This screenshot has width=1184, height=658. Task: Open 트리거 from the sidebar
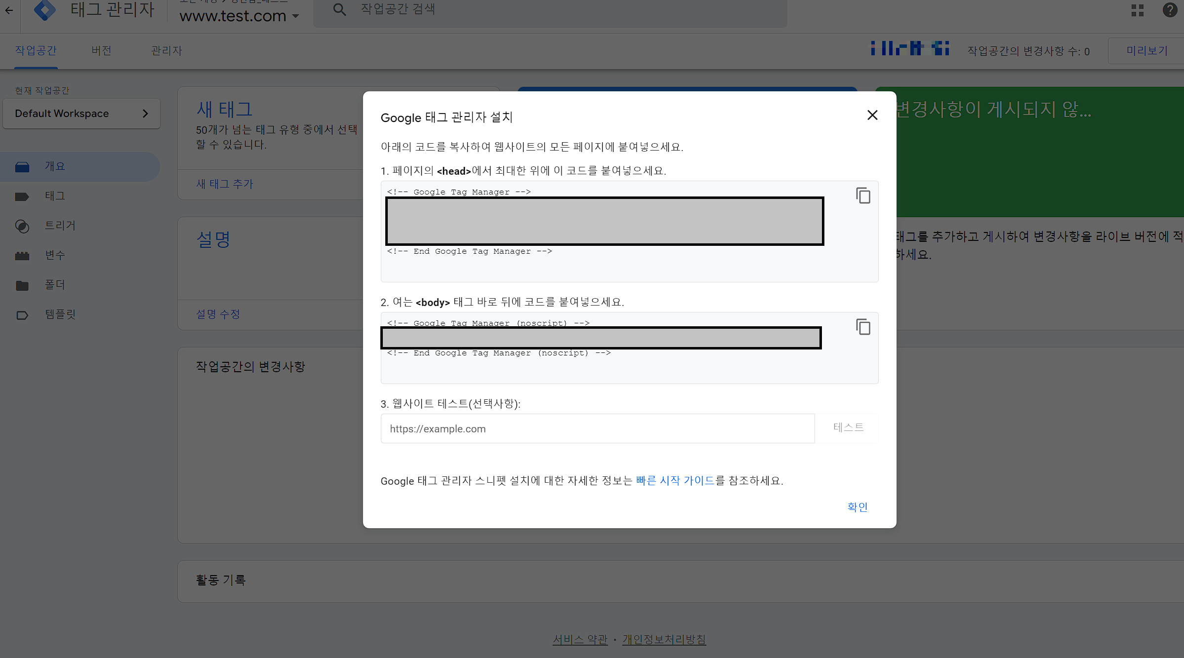[60, 226]
